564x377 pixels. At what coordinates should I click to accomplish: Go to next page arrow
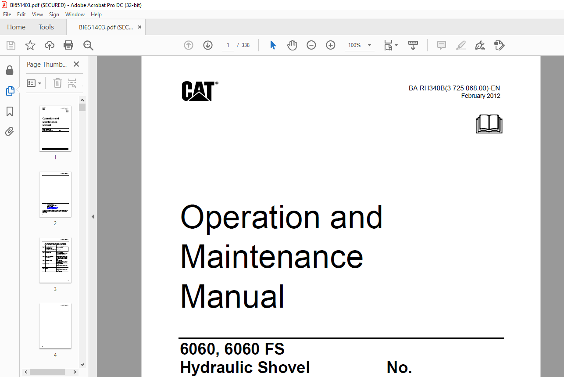click(x=208, y=45)
